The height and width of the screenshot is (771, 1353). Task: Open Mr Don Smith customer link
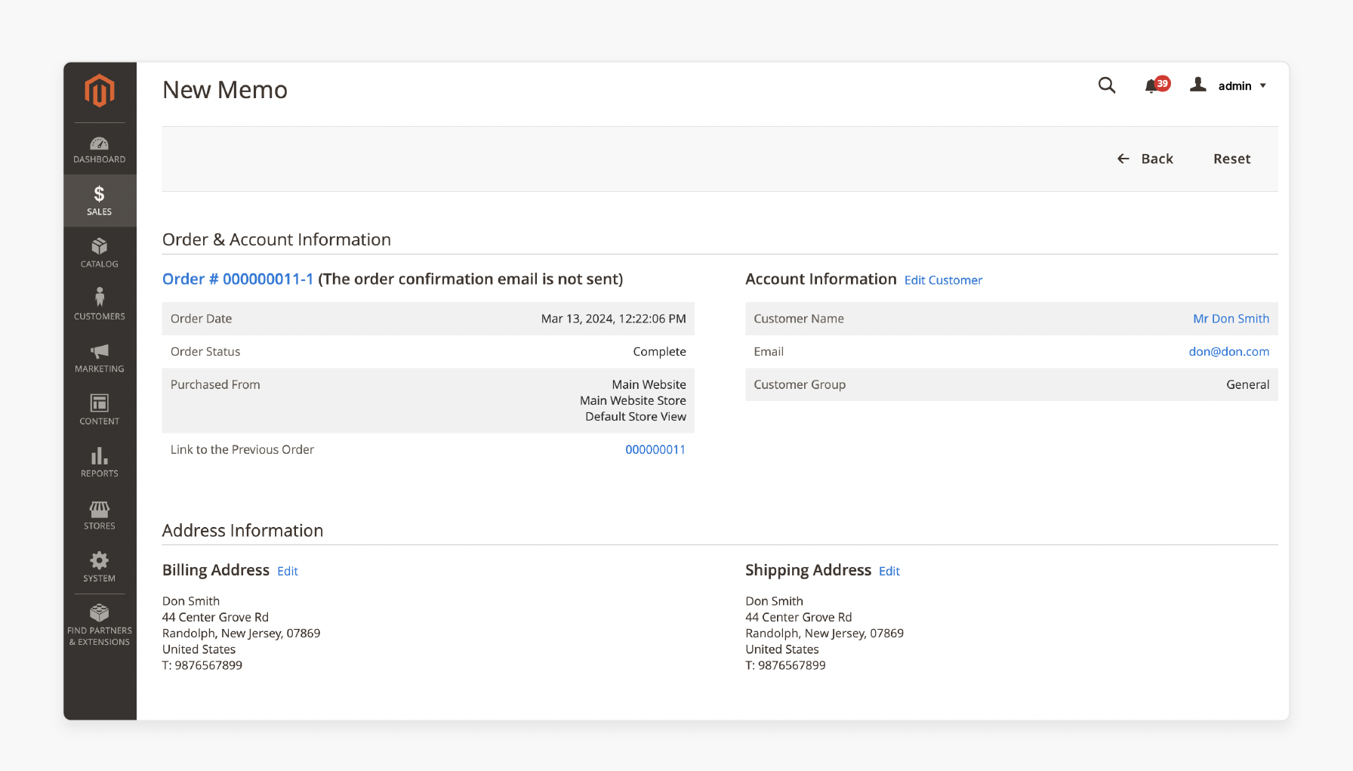[1231, 319]
